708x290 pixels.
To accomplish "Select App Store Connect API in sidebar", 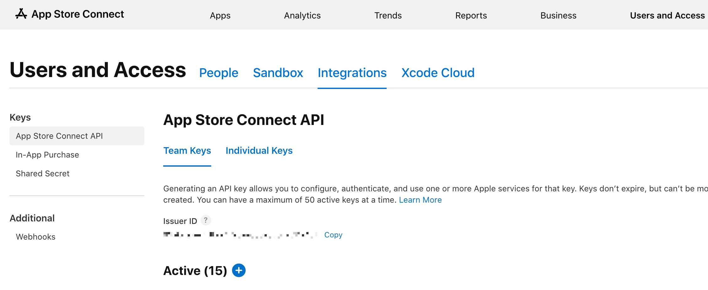I will (59, 136).
